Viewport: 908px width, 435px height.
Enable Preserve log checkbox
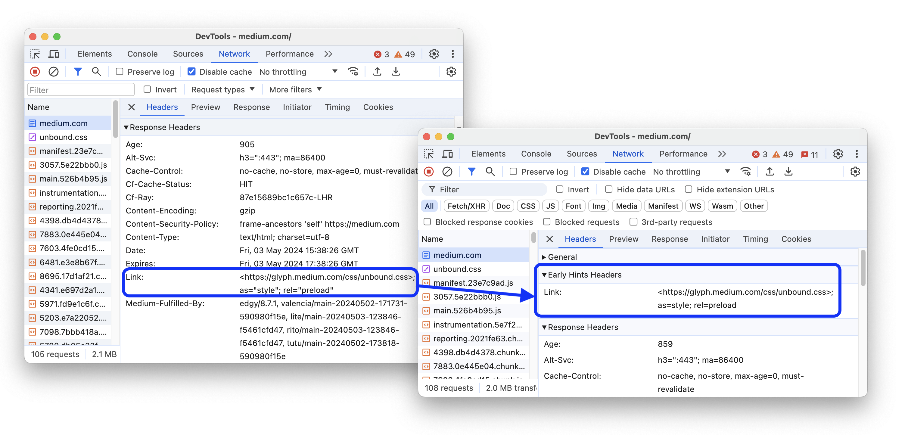pyautogui.click(x=119, y=72)
